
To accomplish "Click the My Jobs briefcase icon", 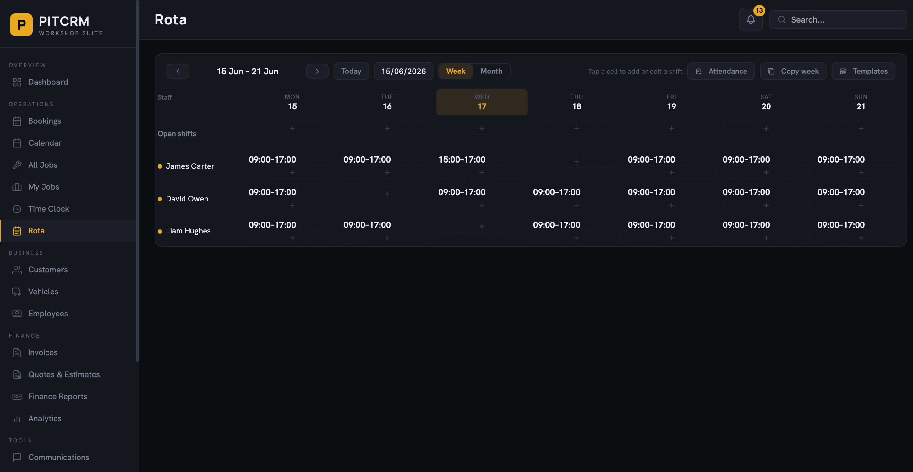I will [x=17, y=187].
